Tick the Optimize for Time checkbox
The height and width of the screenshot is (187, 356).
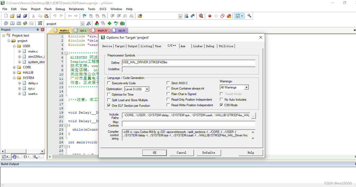[x=109, y=94]
